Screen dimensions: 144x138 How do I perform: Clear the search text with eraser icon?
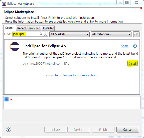(x=46, y=34)
